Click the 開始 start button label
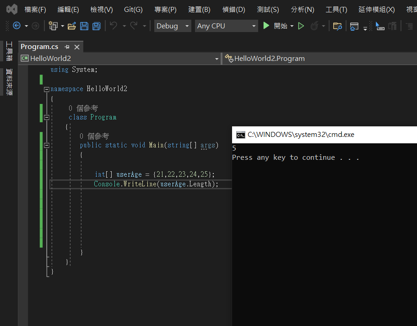The height and width of the screenshot is (326, 417). coord(281,26)
